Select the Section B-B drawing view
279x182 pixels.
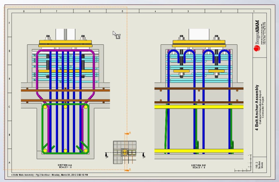(199, 94)
